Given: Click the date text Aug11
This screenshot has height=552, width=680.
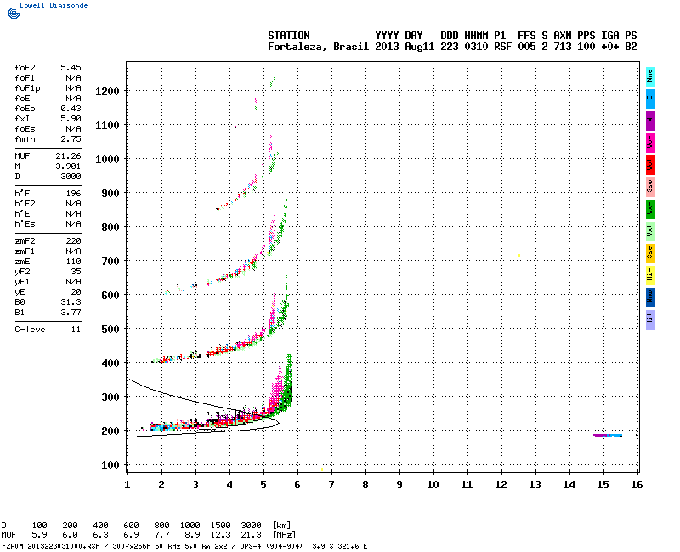Looking at the screenshot, I should coord(419,47).
